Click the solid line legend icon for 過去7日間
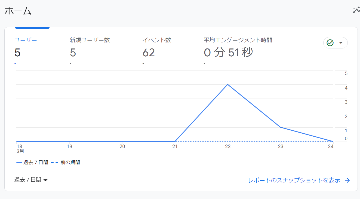 (19, 163)
